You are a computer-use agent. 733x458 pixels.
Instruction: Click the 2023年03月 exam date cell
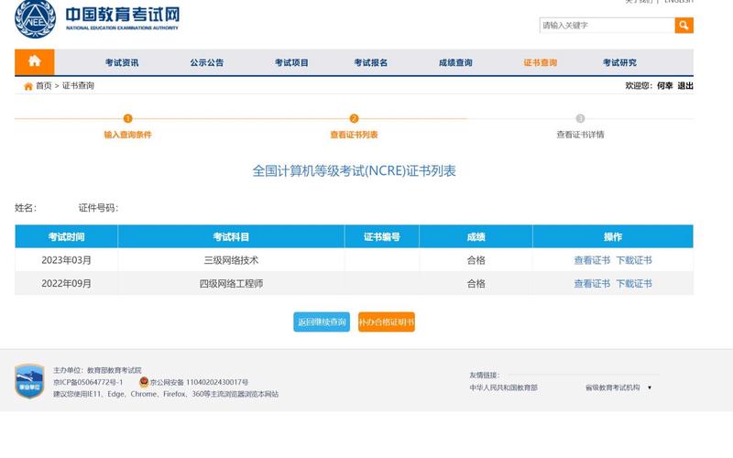(x=66, y=260)
